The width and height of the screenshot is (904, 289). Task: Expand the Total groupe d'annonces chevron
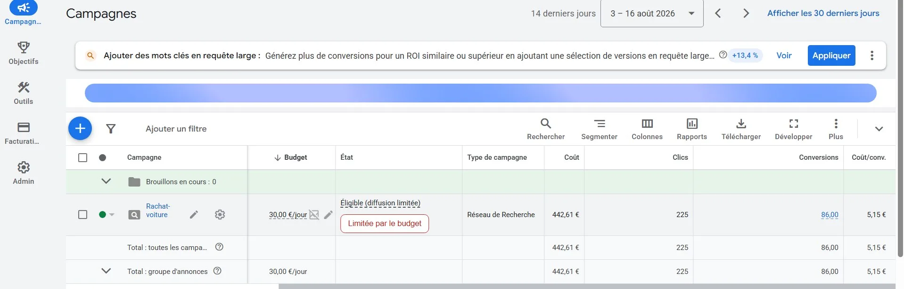click(x=106, y=271)
